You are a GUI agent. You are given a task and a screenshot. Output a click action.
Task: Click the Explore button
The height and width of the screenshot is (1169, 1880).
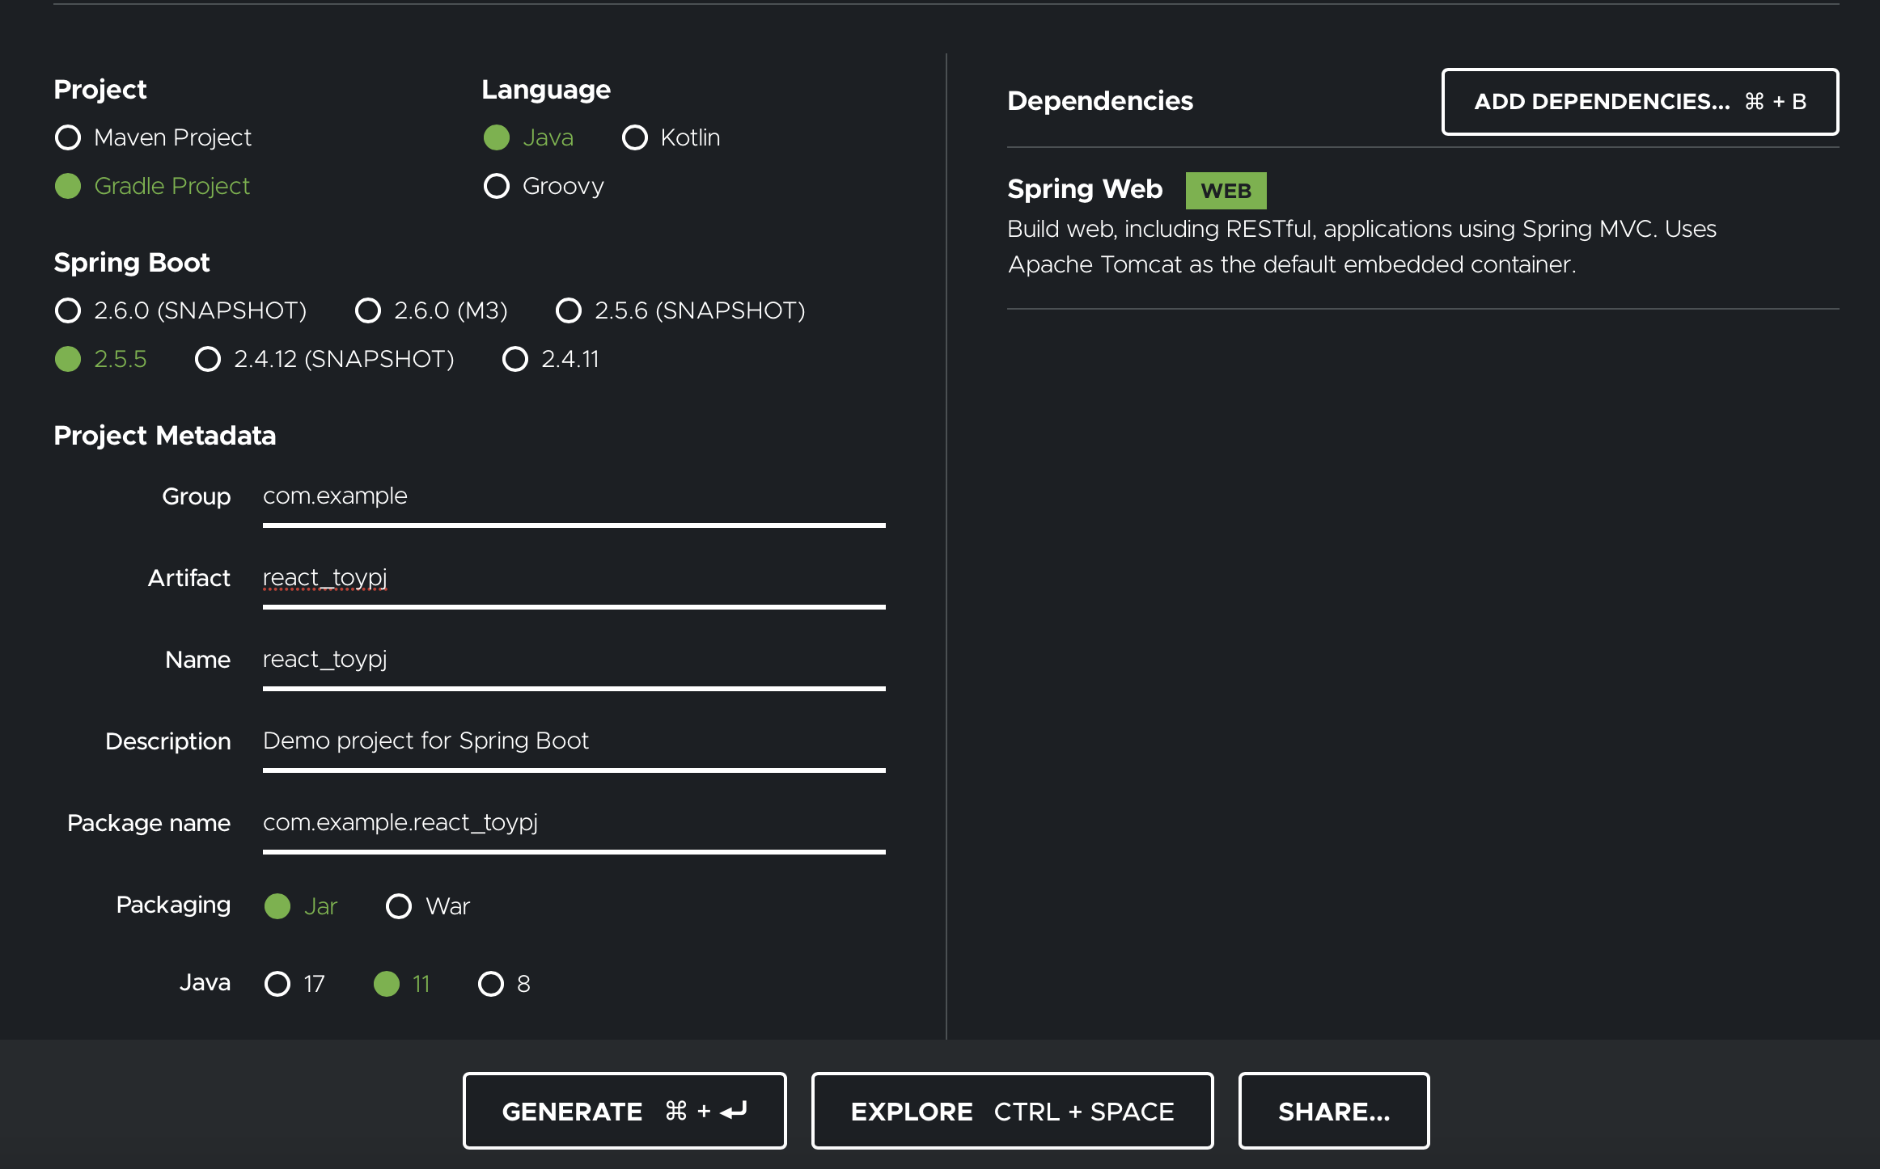pos(1012,1111)
